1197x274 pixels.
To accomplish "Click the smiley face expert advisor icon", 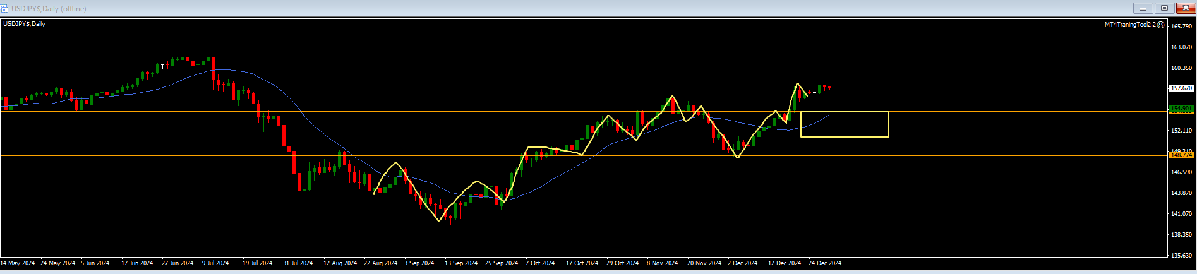I will pyautogui.click(x=1161, y=25).
